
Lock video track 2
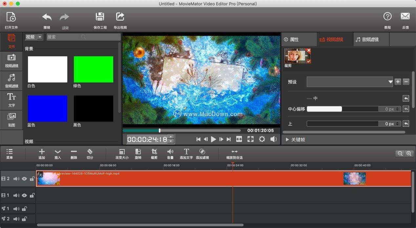32,179
